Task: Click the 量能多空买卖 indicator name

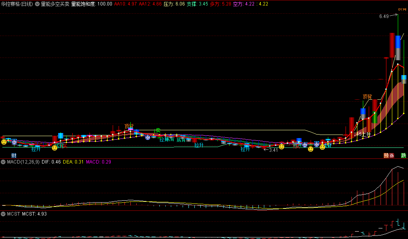Action: pyautogui.click(x=55, y=4)
